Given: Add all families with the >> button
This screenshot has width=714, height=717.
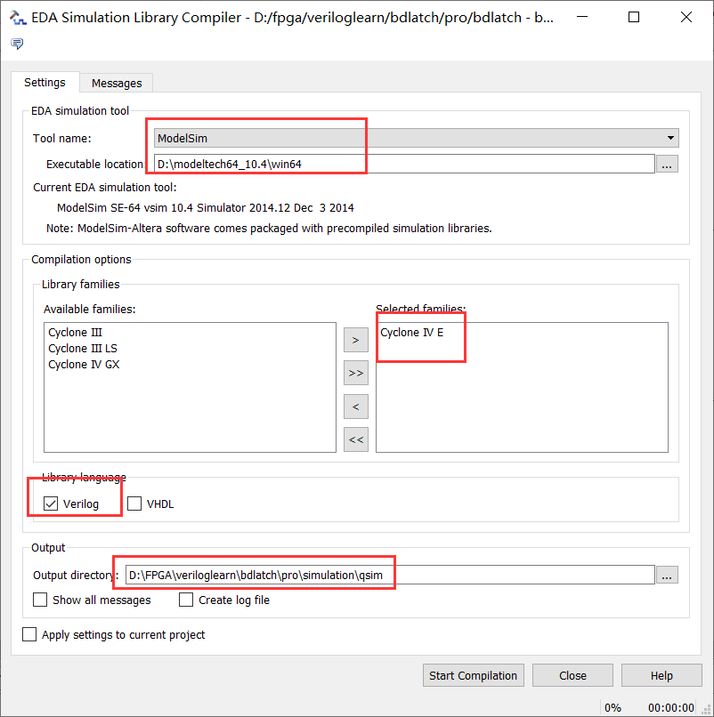Looking at the screenshot, I should click(x=355, y=373).
